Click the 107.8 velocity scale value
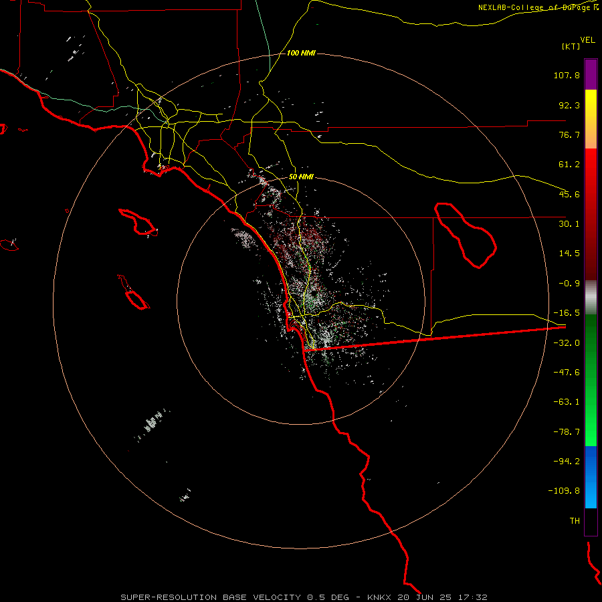This screenshot has height=602, width=602. point(567,75)
